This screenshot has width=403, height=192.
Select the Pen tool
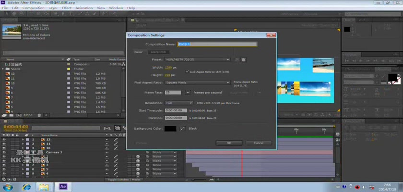63,13
